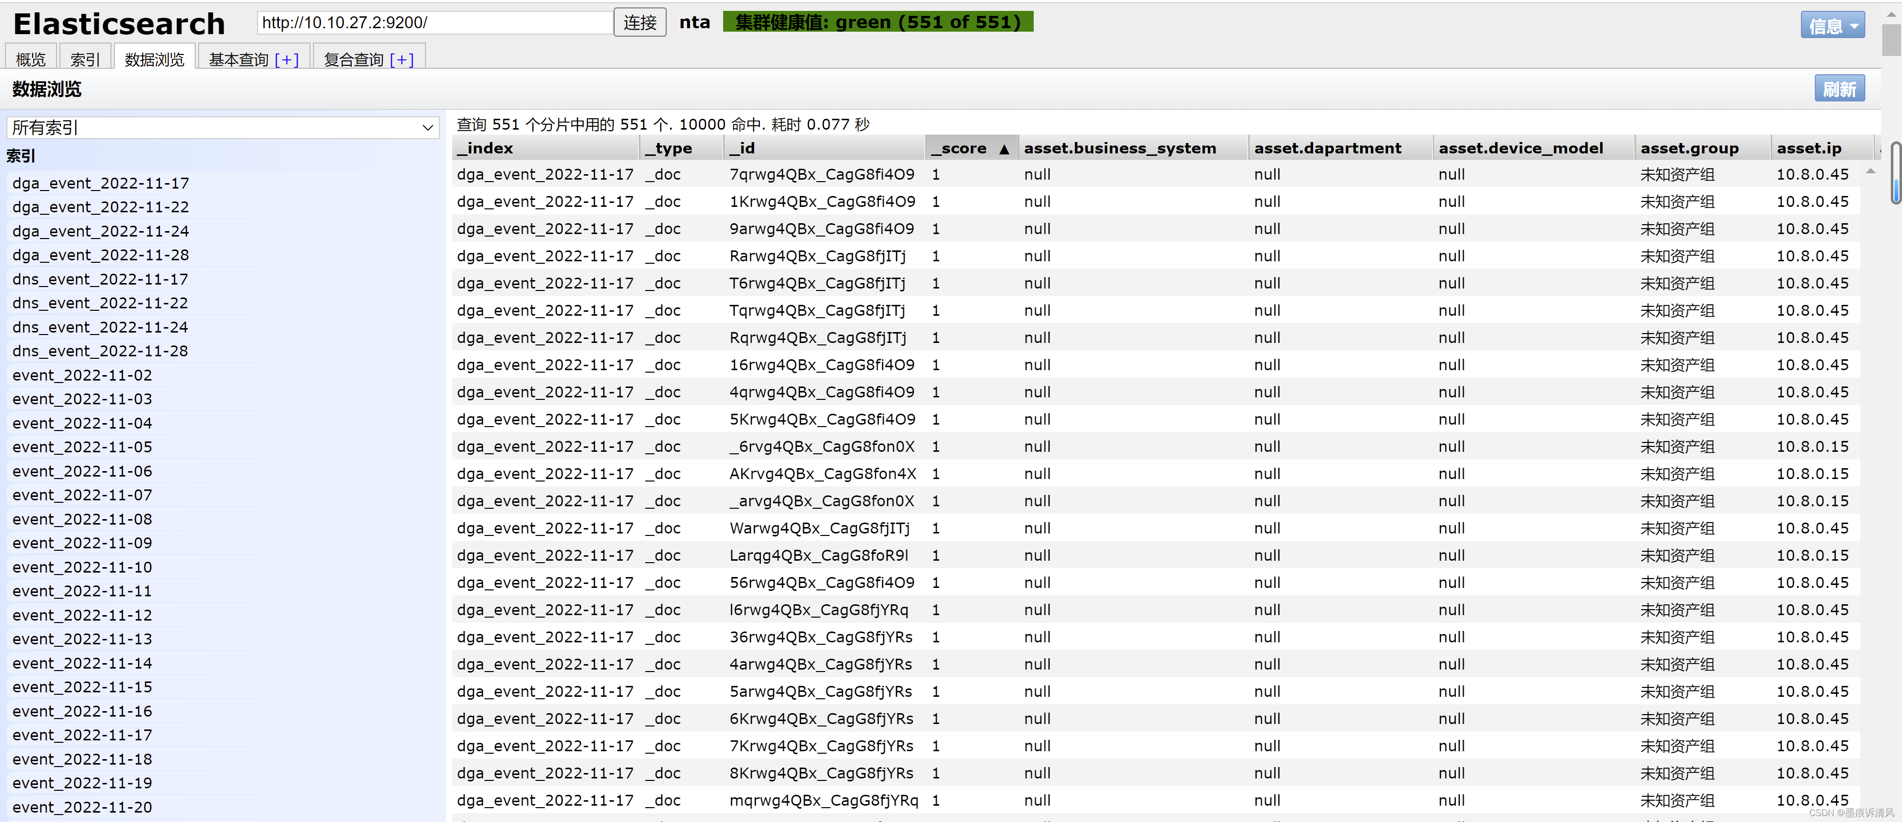Sort by the _id column header
This screenshot has width=1902, height=822.
pos(824,147)
